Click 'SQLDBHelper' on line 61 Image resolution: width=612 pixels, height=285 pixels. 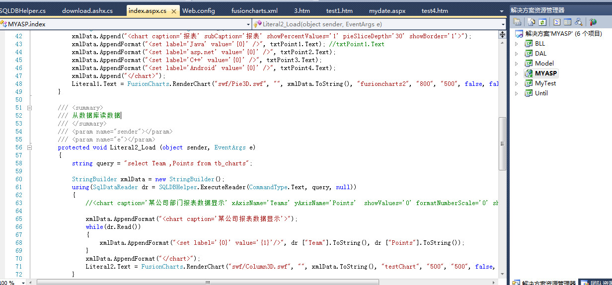pos(178,187)
